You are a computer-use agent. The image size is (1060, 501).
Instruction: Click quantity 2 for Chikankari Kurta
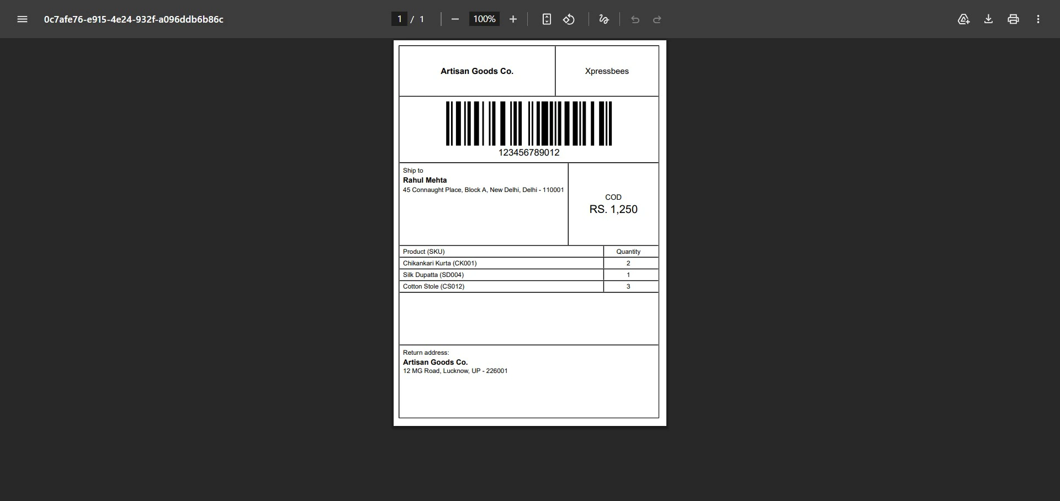pyautogui.click(x=628, y=263)
